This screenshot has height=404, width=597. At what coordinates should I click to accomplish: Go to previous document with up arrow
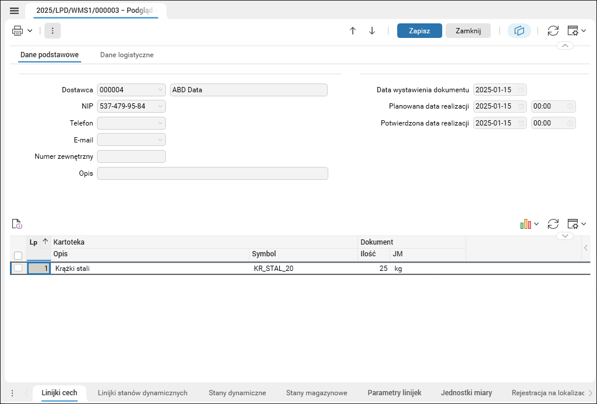click(353, 31)
